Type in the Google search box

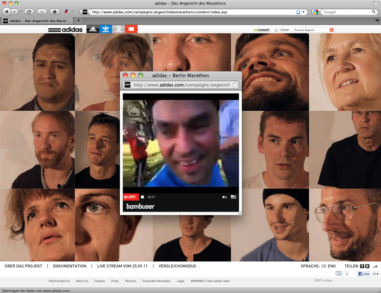click(347, 12)
